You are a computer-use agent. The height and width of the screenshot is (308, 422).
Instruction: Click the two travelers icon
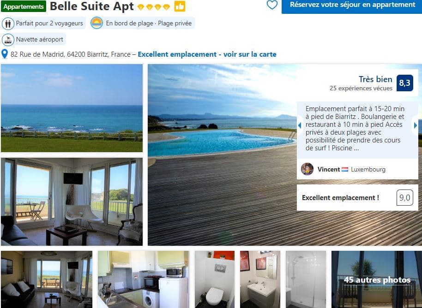pyautogui.click(x=8, y=24)
